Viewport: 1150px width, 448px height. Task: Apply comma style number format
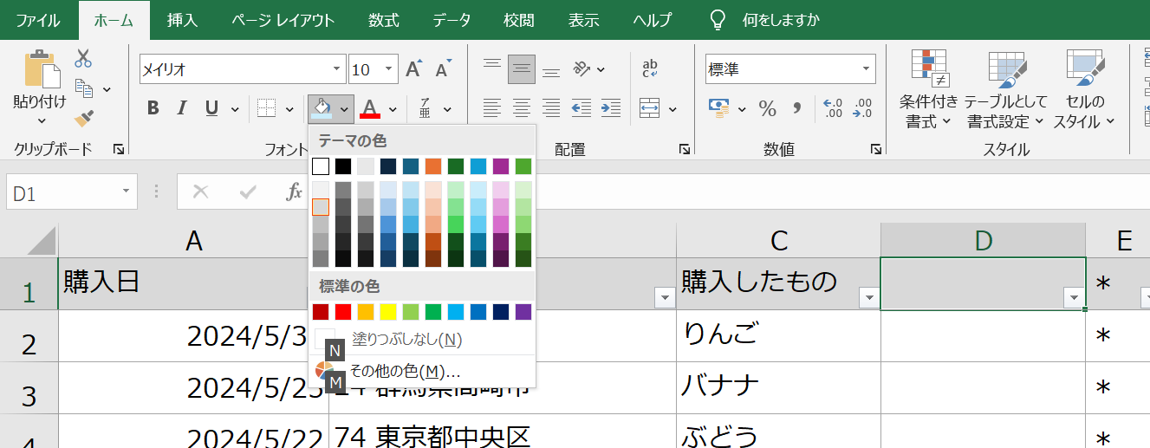[x=797, y=108]
